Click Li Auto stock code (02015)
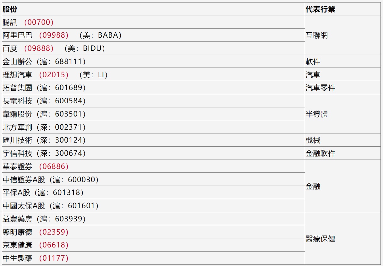The width and height of the screenshot is (383, 266). [53, 75]
